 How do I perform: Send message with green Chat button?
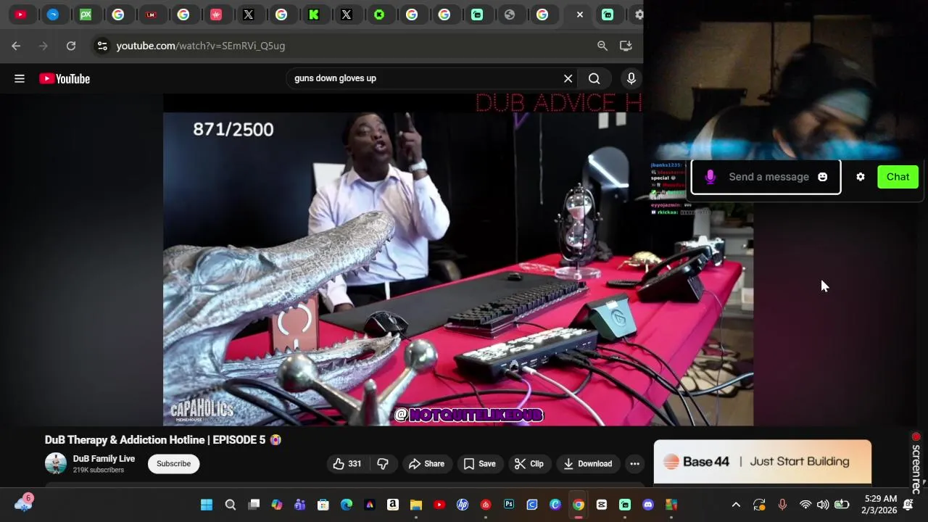click(x=898, y=177)
